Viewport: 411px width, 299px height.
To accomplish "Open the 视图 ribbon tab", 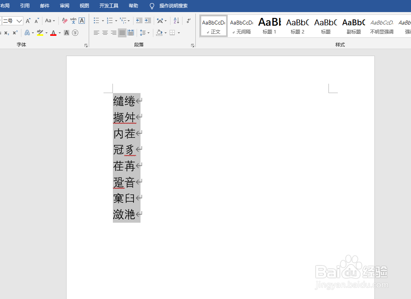I will point(84,5).
